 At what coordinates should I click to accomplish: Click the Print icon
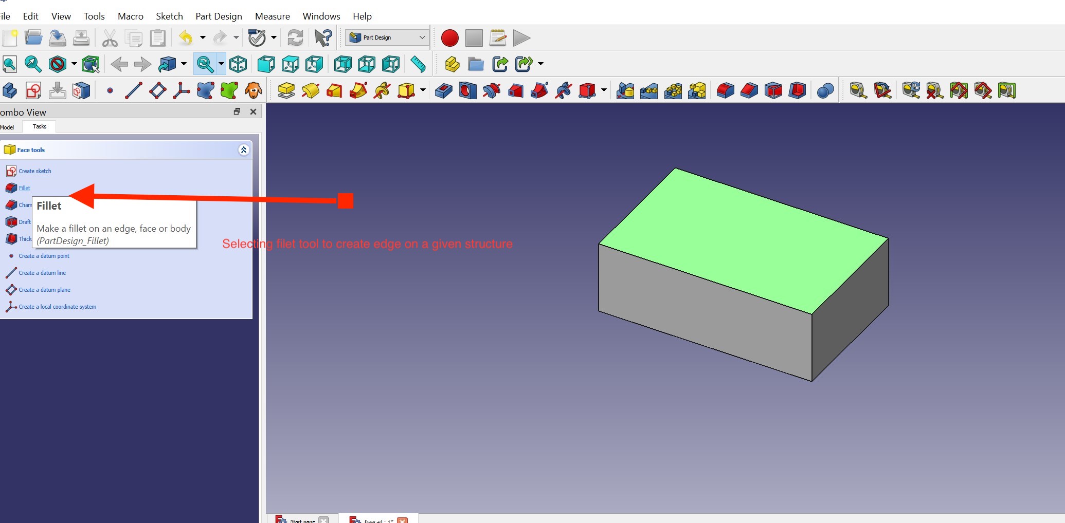tap(81, 38)
